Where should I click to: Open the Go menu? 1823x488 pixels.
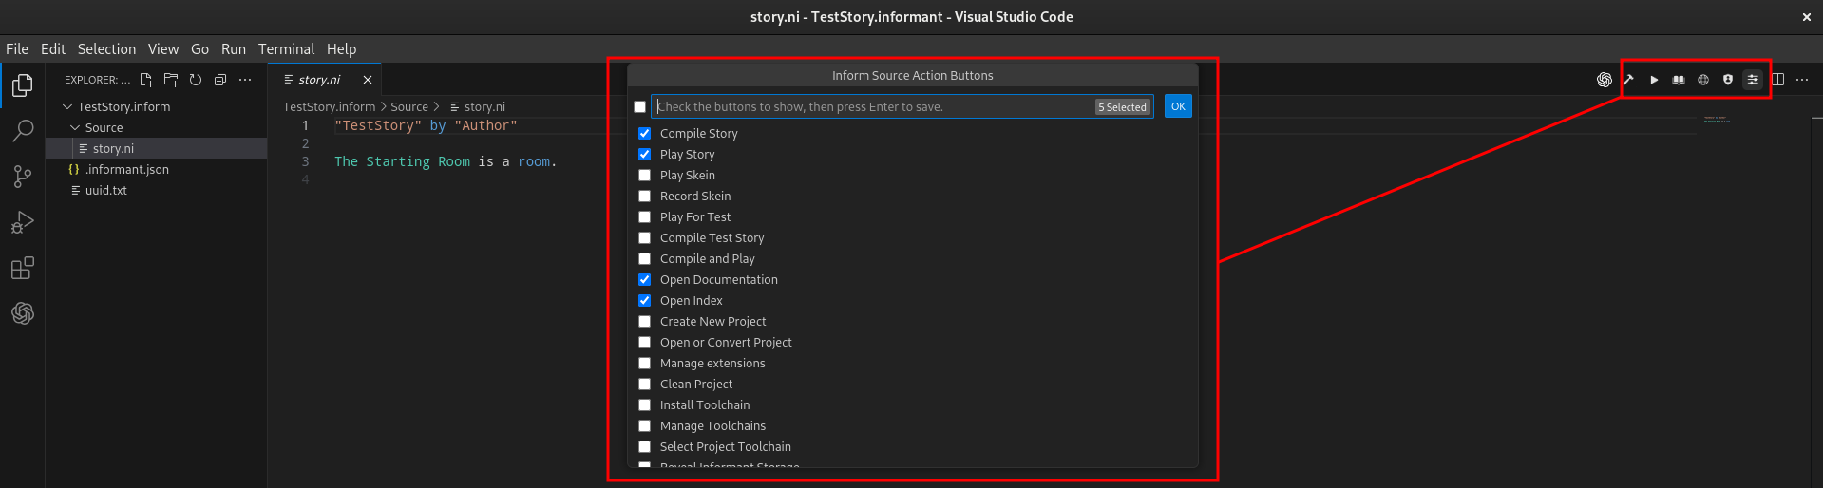point(199,49)
